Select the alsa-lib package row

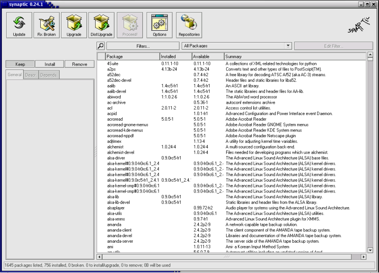pyautogui.click(x=231, y=197)
